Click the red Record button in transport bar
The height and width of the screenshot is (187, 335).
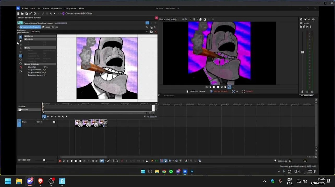pos(60,161)
